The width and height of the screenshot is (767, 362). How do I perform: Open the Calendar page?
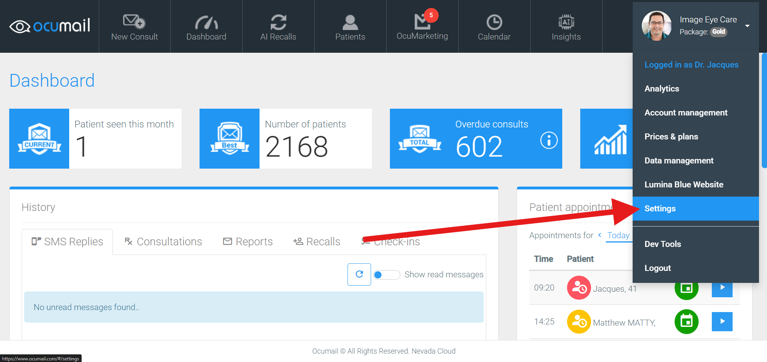(494, 27)
